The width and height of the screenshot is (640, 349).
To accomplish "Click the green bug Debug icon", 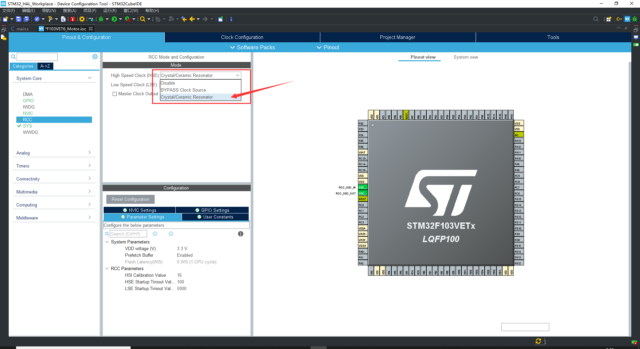I will pyautogui.click(x=101, y=19).
